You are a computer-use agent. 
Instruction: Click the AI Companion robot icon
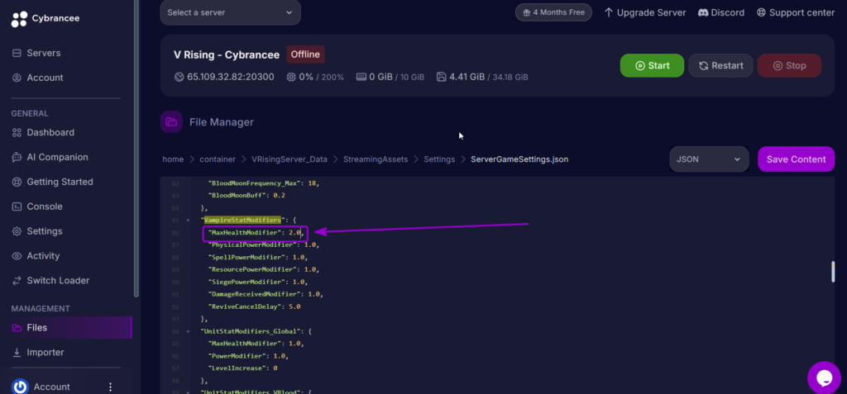[x=17, y=157]
